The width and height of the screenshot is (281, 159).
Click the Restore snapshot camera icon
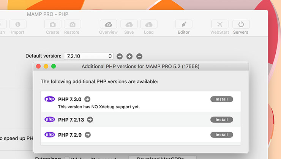(73, 24)
